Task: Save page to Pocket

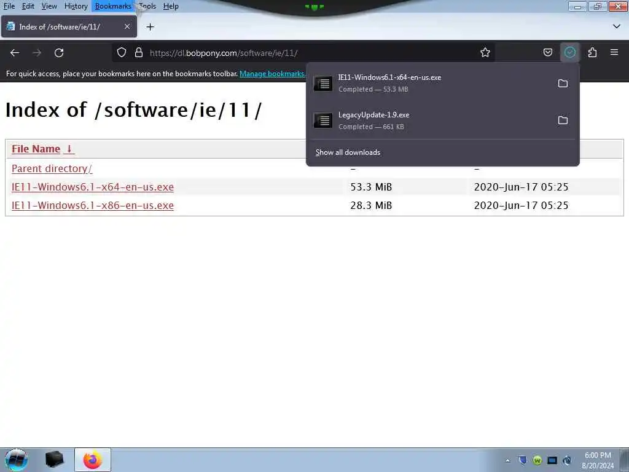Action: 547,53
